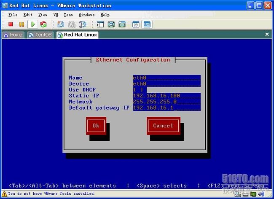Viewport: 274px width, 199px height.
Task: Click the Space selects hint text
Action: tap(161, 186)
